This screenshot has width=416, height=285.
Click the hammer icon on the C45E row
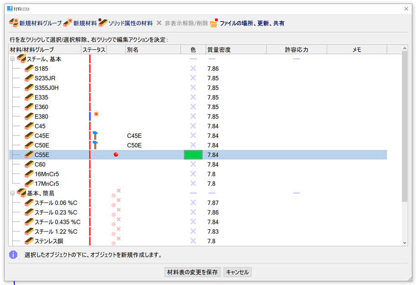[x=95, y=135]
